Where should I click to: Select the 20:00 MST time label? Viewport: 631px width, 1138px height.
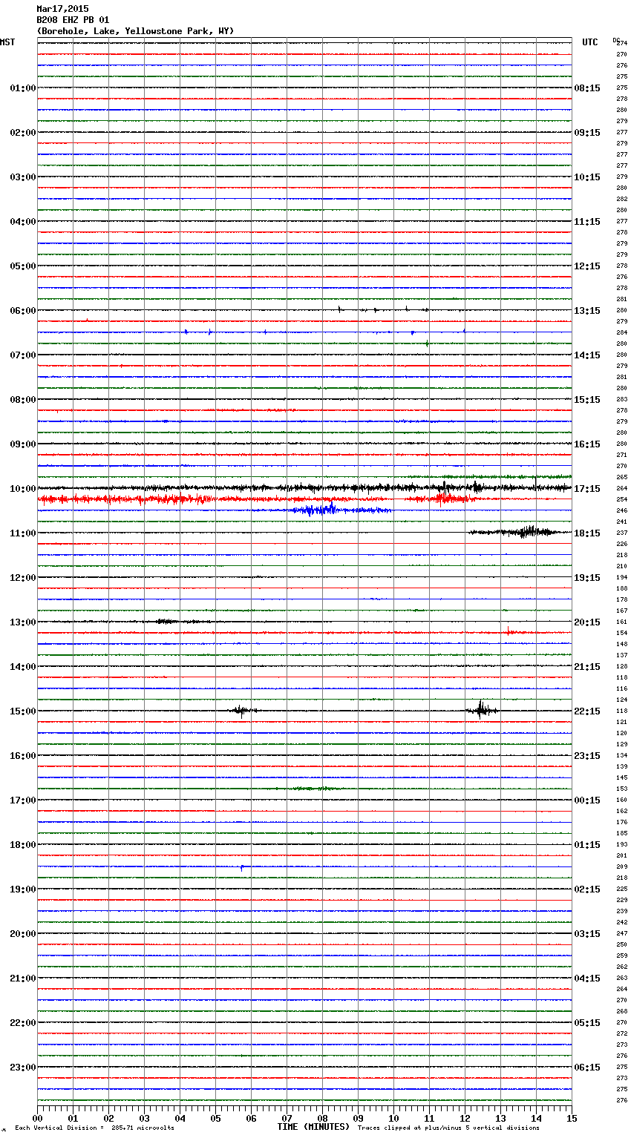pos(22,934)
